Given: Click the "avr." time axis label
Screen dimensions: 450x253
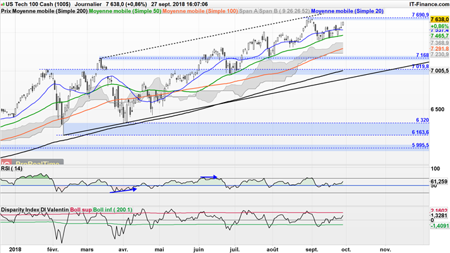Looking at the screenshot, I should [123, 249].
